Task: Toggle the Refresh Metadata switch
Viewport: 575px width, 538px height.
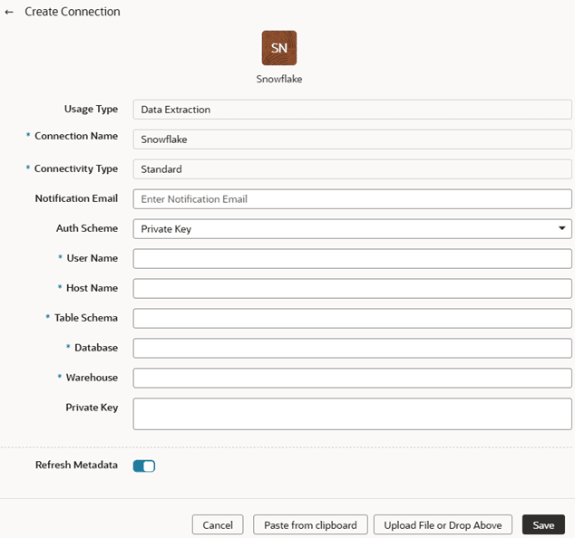Action: [144, 466]
